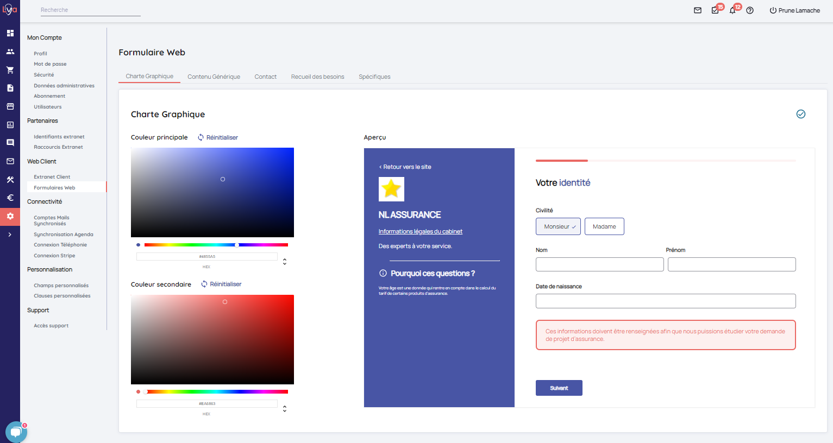833x443 pixels.
Task: Open Informations légales du cabinet link
Action: click(420, 231)
